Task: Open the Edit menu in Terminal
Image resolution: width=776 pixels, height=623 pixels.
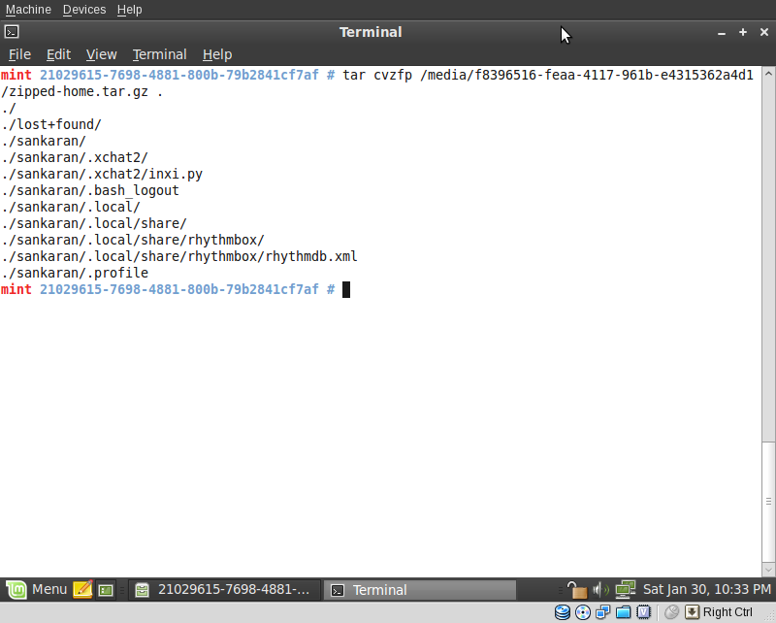Action: (x=58, y=54)
